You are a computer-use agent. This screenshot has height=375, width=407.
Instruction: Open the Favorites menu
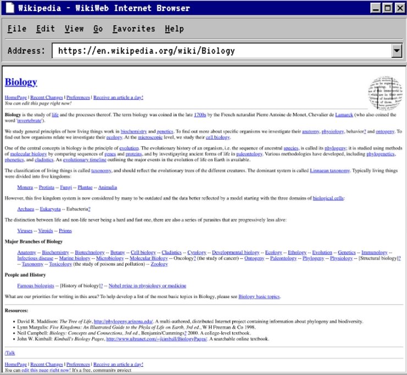(x=134, y=29)
